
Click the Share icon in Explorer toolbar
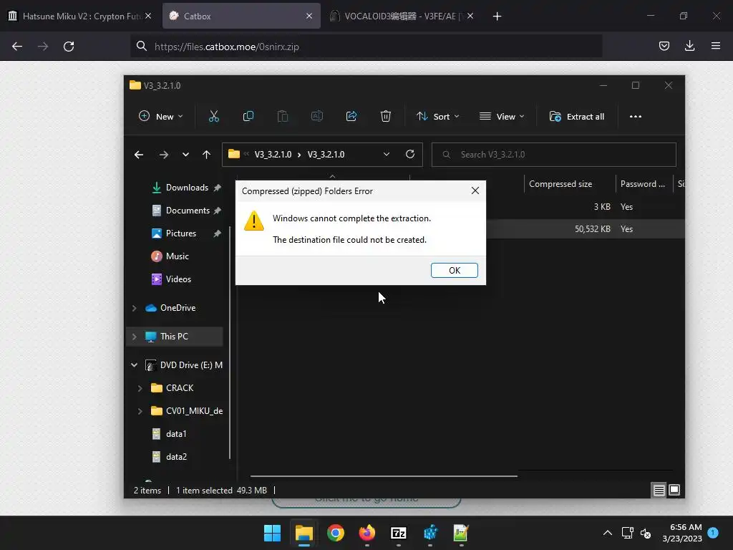(x=351, y=117)
